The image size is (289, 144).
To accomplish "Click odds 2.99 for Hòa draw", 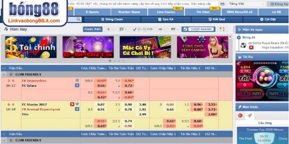I will [142, 114].
